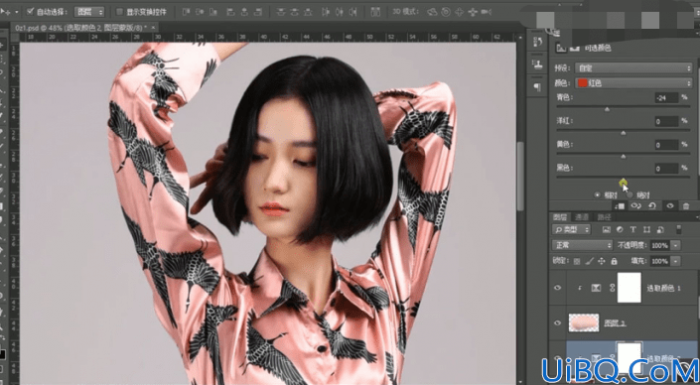Click the Auto-Align Layers icon
Image resolution: width=700 pixels, height=385 pixels.
point(375,12)
